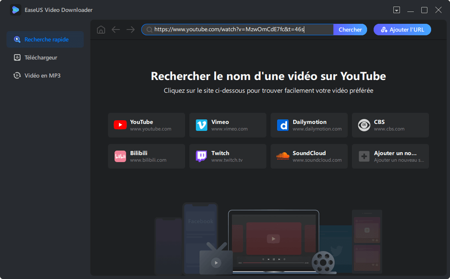Open the Vidéo en MP3 converter
The width and height of the screenshot is (450, 279).
pos(45,75)
